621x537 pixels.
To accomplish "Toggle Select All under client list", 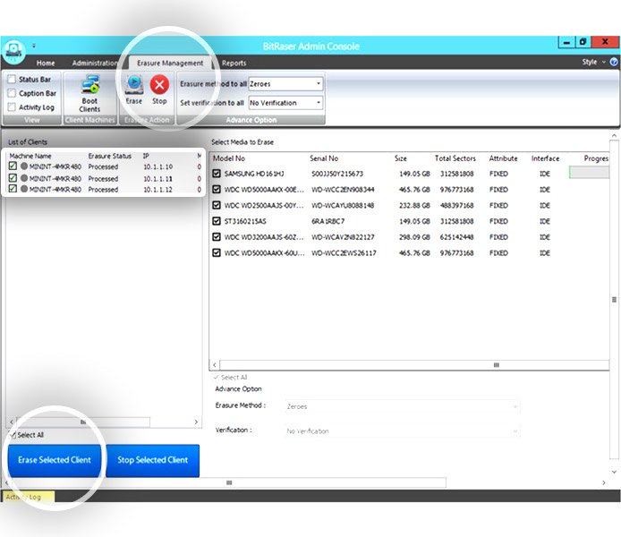I will pyautogui.click(x=13, y=435).
